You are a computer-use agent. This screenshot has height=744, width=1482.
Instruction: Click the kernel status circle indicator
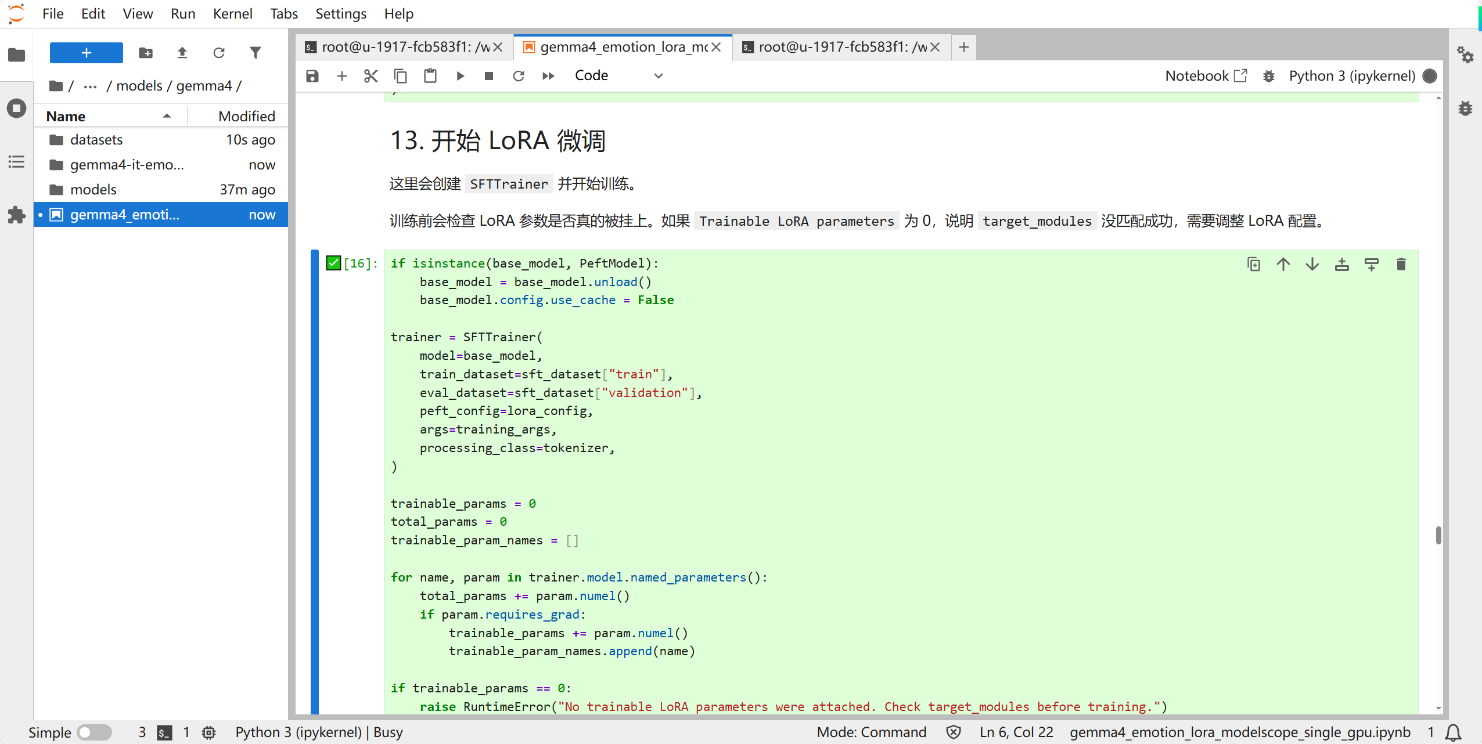pos(1430,76)
